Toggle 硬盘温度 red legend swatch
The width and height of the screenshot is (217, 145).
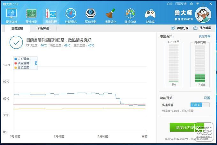click(x=16, y=63)
